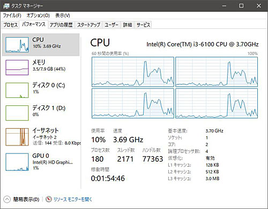
Task: Select the CPU usage graph thumbnail
Action: [x=17, y=45]
